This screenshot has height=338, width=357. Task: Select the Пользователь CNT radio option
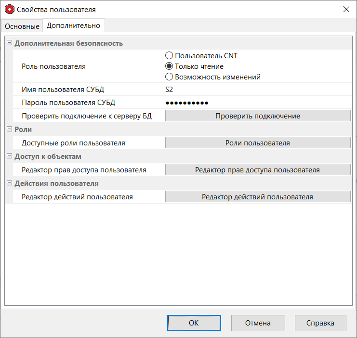[x=169, y=56]
